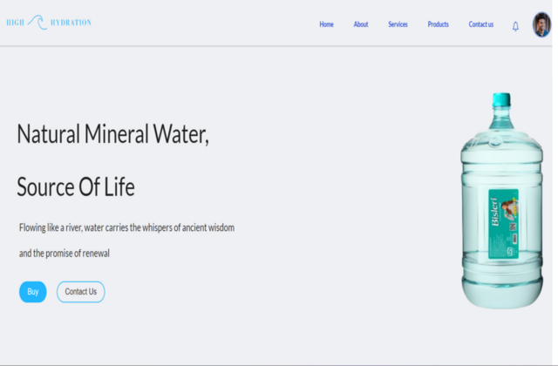The width and height of the screenshot is (558, 366).
Task: Select Services in the navigation bar
Action: click(398, 24)
